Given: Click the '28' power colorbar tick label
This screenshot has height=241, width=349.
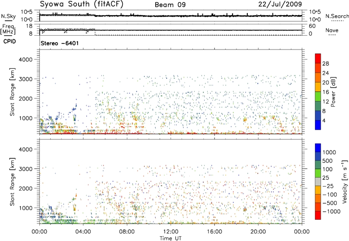Looking at the screenshot, I should coord(325,64).
